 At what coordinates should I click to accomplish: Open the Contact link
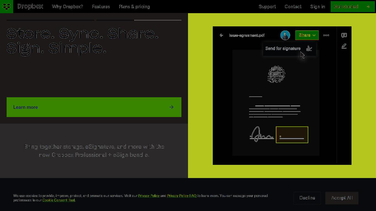pyautogui.click(x=293, y=7)
